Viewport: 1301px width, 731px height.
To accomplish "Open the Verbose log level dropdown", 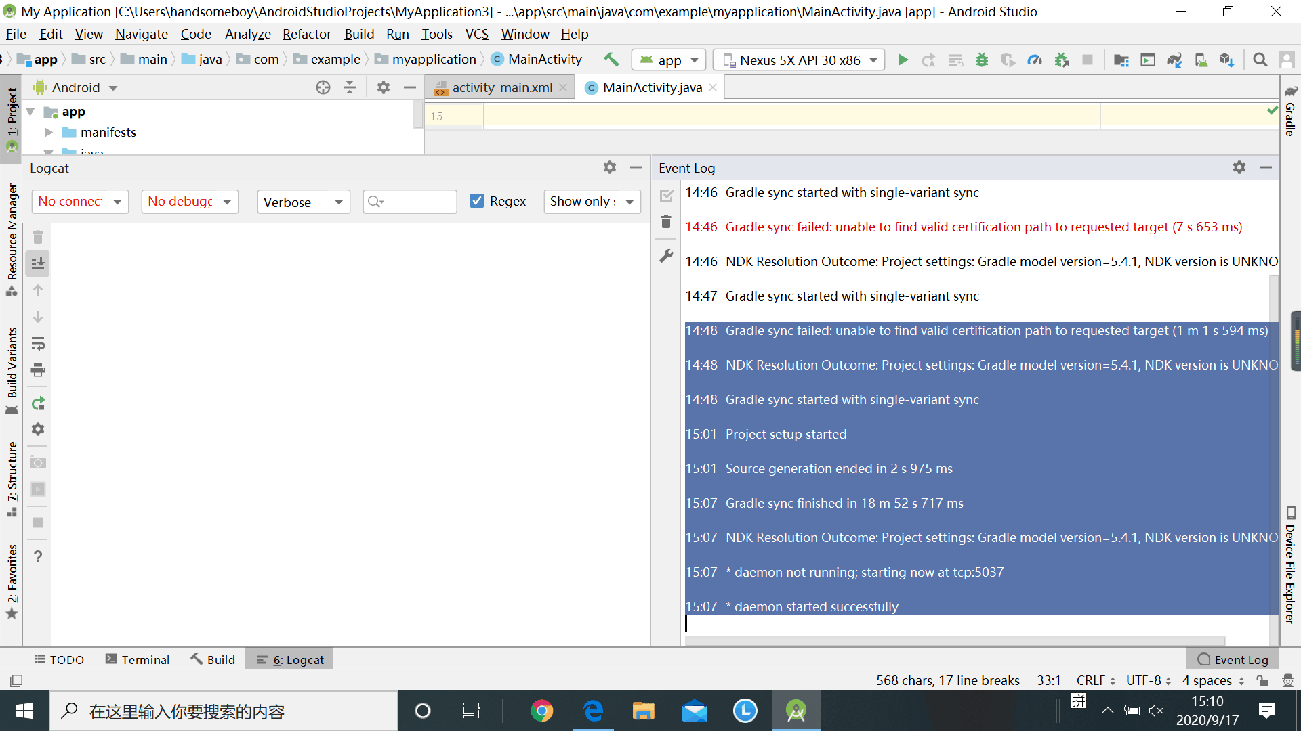I will coord(303,201).
